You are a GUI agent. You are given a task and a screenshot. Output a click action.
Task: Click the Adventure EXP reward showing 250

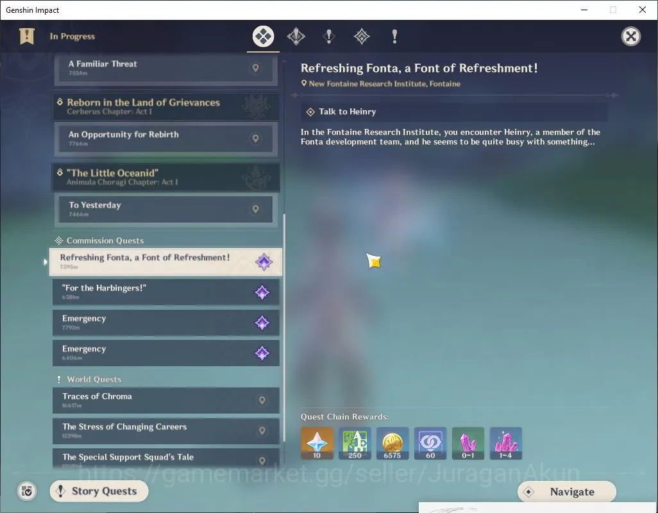(355, 443)
